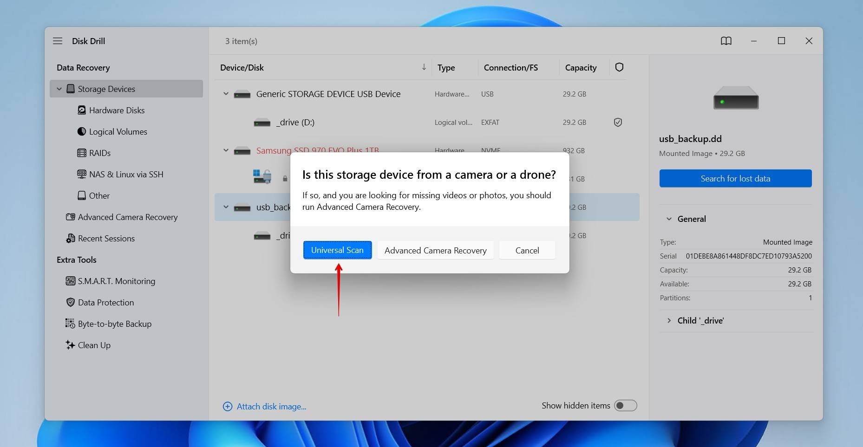Open the hamburger menu next to Disk Drill
This screenshot has height=447, width=863.
click(x=58, y=41)
